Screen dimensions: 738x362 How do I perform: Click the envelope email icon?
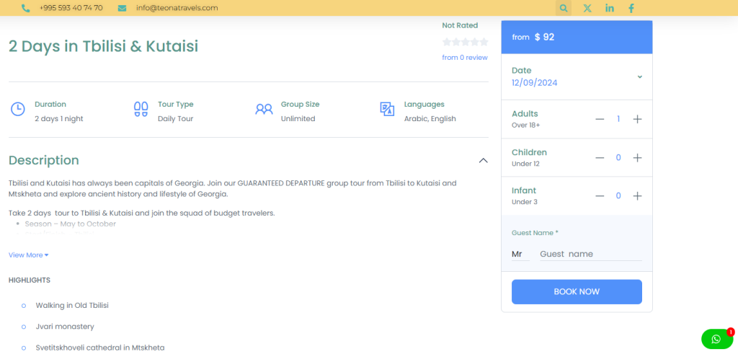point(122,8)
